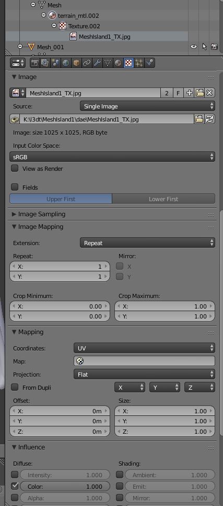Enable the Fields checkbox

click(x=15, y=187)
